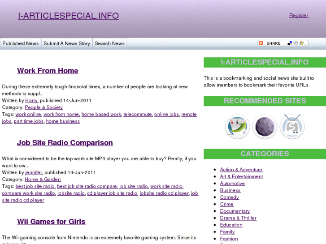Click the I-ARTICLESPECIAL.INFO site title link
The image size is (326, 244).
[69, 16]
